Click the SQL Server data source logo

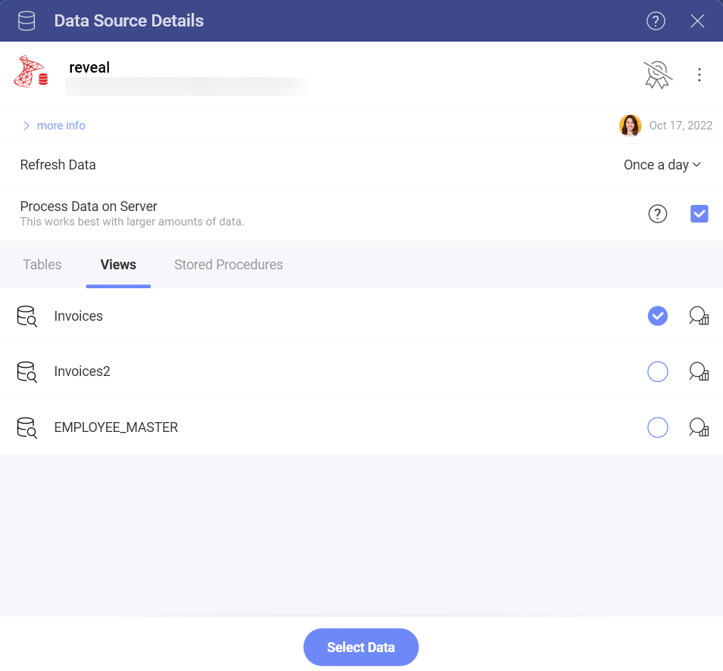click(x=30, y=73)
